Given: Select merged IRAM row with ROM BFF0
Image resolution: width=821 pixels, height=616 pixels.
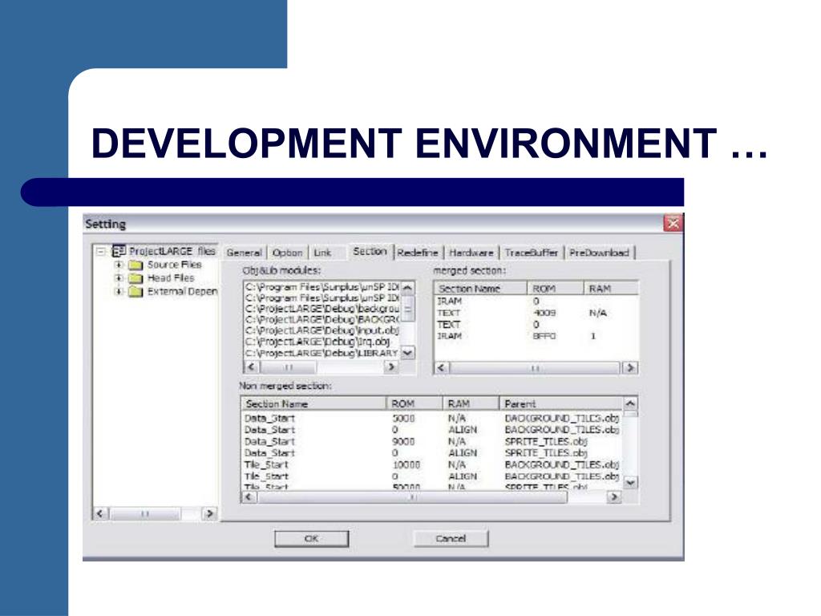Looking at the screenshot, I should (x=536, y=336).
